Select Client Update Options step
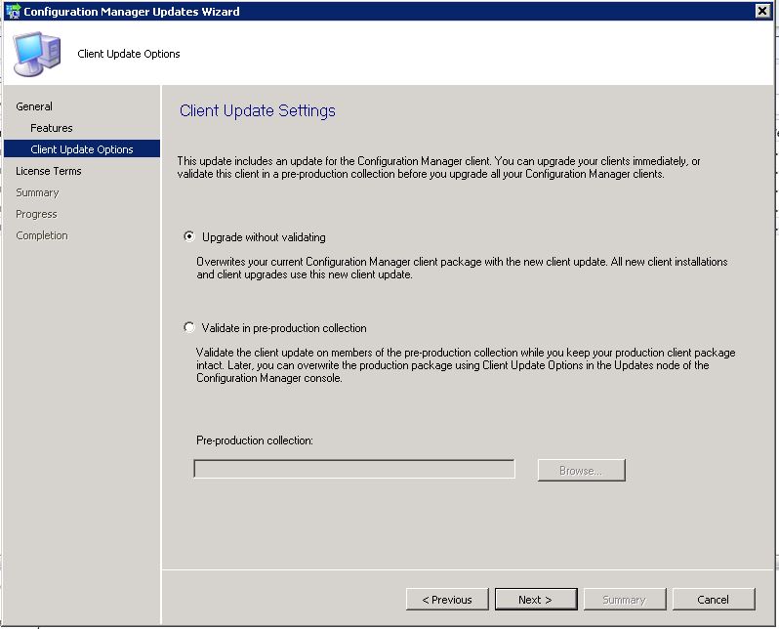 click(82, 149)
